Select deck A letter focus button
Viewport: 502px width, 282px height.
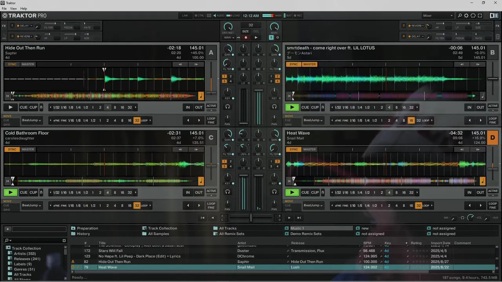pos(211,52)
